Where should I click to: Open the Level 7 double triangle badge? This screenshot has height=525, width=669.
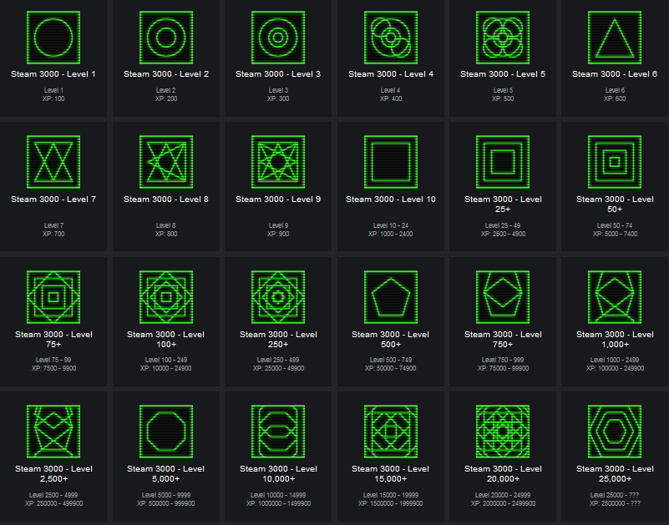click(x=53, y=162)
